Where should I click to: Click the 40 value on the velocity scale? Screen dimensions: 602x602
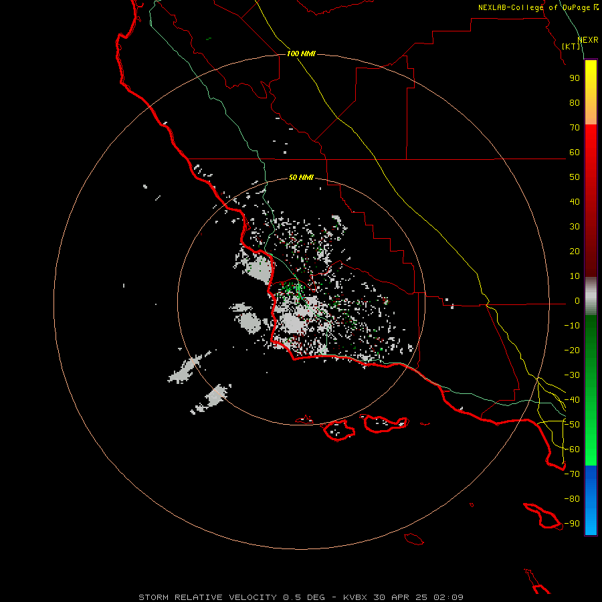[575, 202]
